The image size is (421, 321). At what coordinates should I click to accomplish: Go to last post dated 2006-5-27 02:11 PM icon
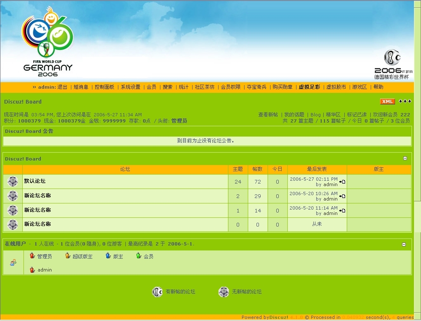(342, 182)
